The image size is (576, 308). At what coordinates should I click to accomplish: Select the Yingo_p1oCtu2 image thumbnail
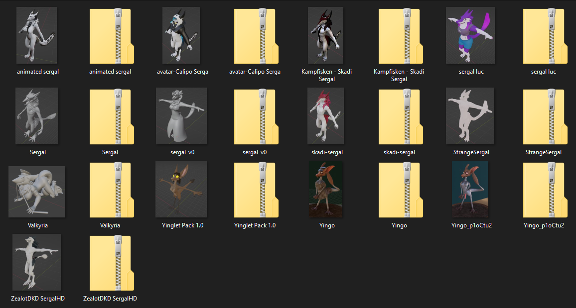(470, 189)
